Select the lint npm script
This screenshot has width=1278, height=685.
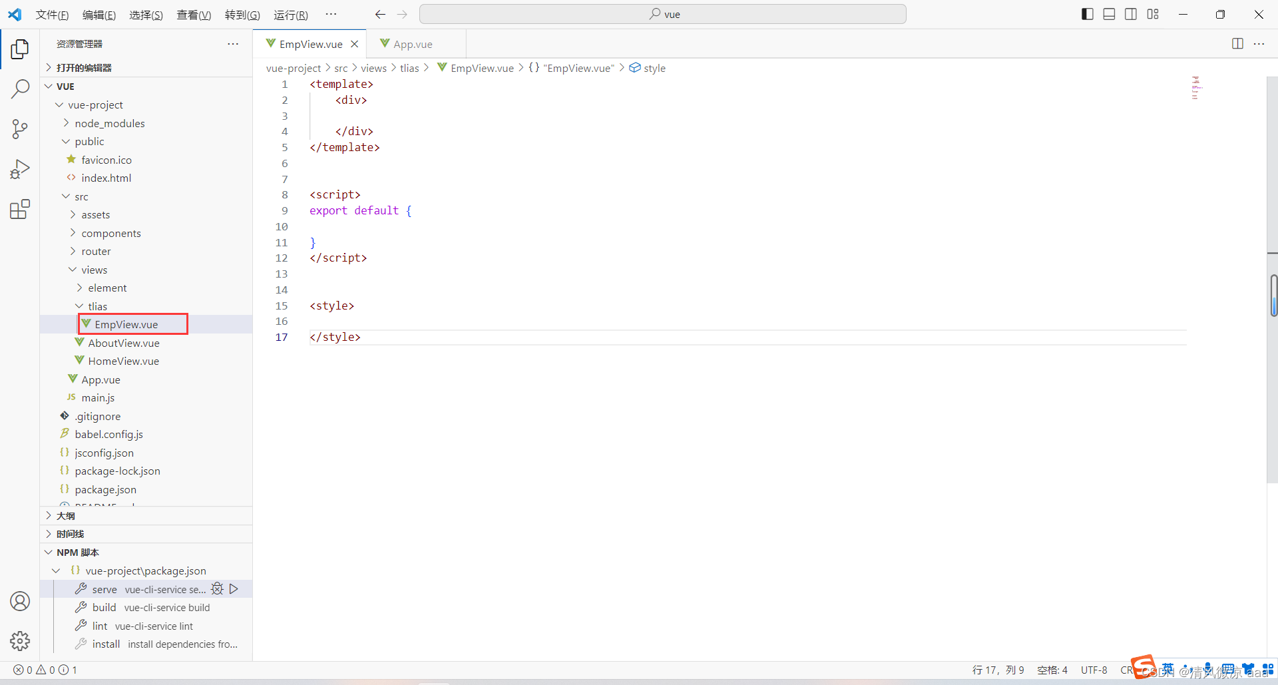146,626
